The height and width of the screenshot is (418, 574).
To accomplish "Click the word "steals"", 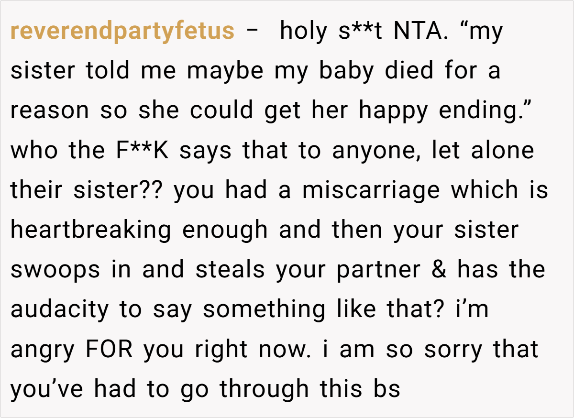I will (x=231, y=270).
